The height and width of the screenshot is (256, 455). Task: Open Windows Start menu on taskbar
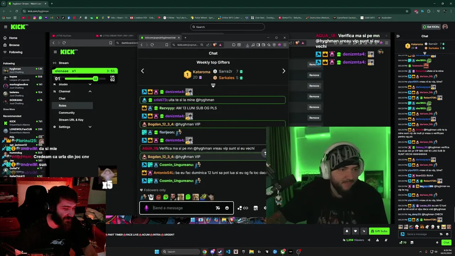(157, 252)
